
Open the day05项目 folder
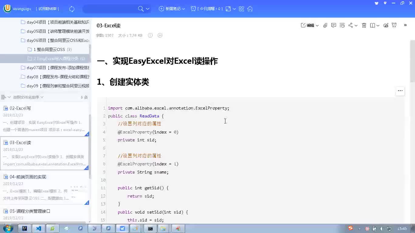click(x=55, y=31)
